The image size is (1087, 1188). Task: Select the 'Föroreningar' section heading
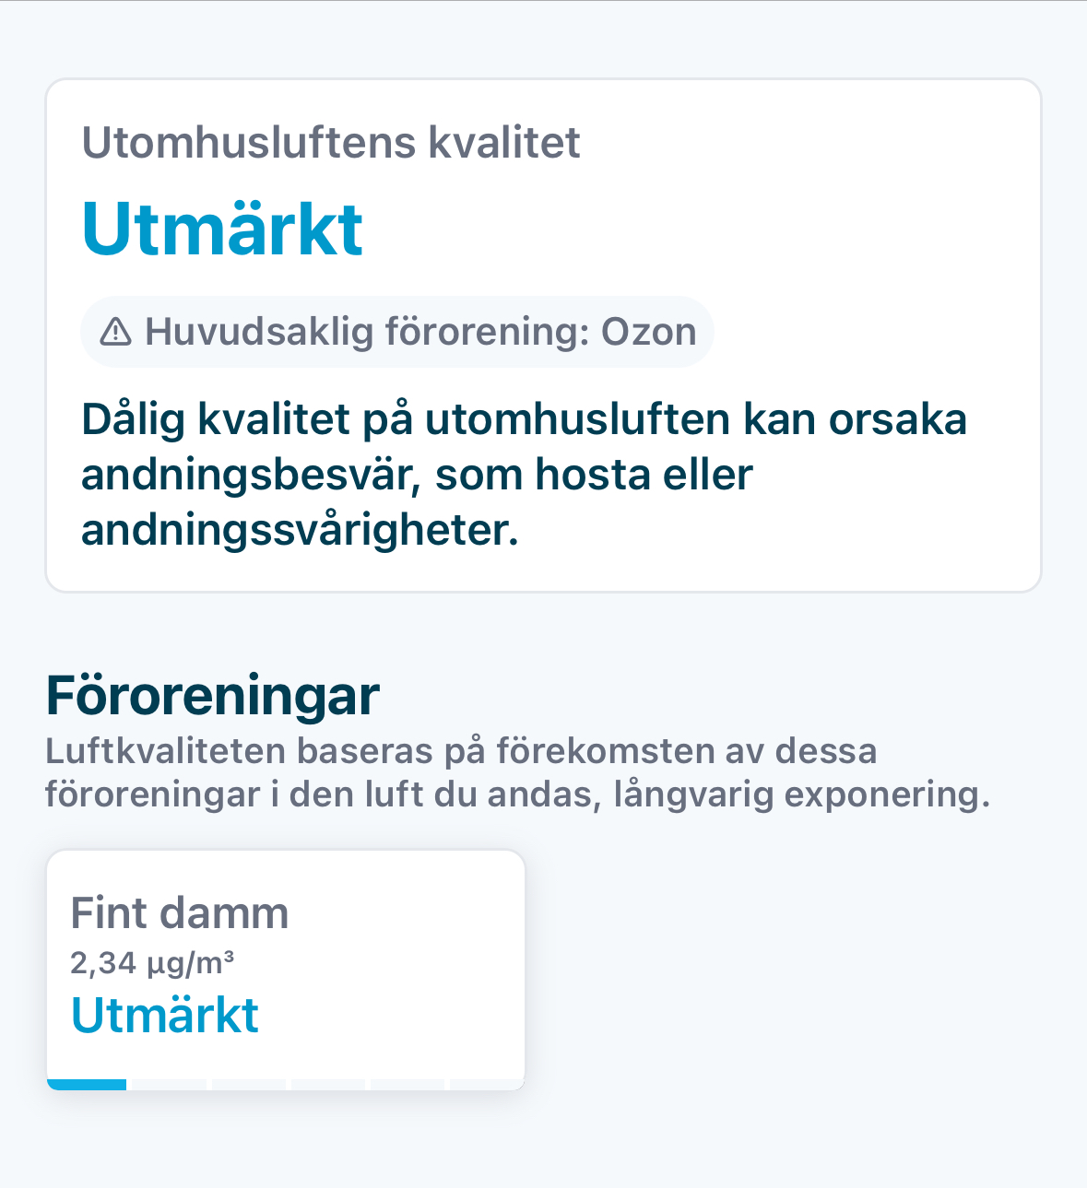(x=212, y=695)
